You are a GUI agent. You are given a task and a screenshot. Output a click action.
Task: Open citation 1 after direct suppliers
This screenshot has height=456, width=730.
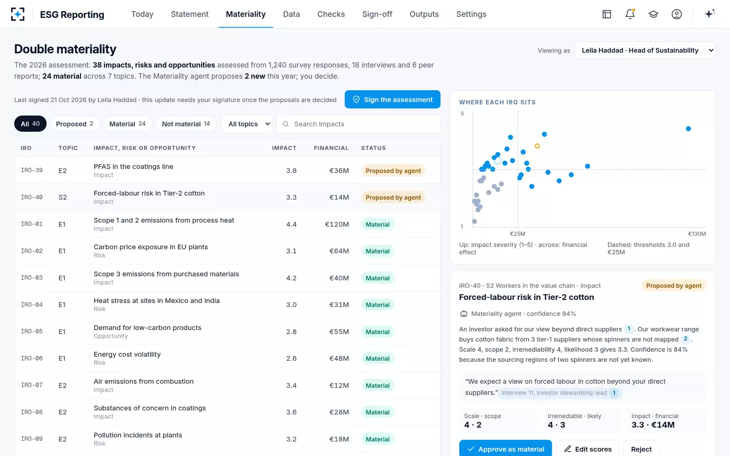[629, 329]
